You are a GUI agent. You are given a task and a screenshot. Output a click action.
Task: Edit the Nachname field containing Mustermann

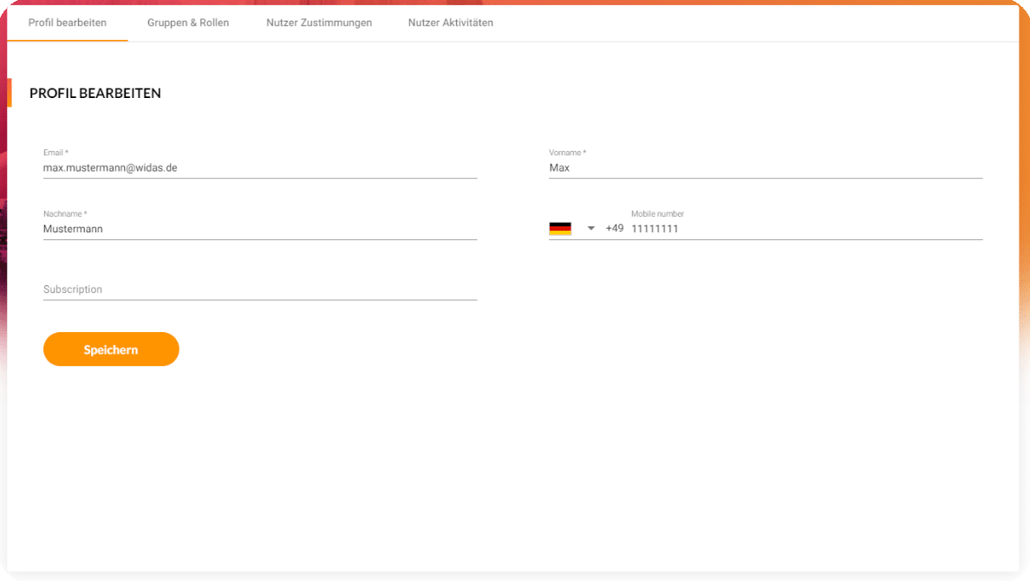click(260, 229)
